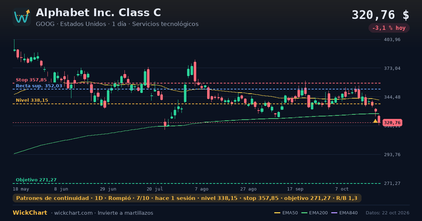The image size is (422, 221).
Task: Click the 344,48 price axis label
Action: [393, 97]
